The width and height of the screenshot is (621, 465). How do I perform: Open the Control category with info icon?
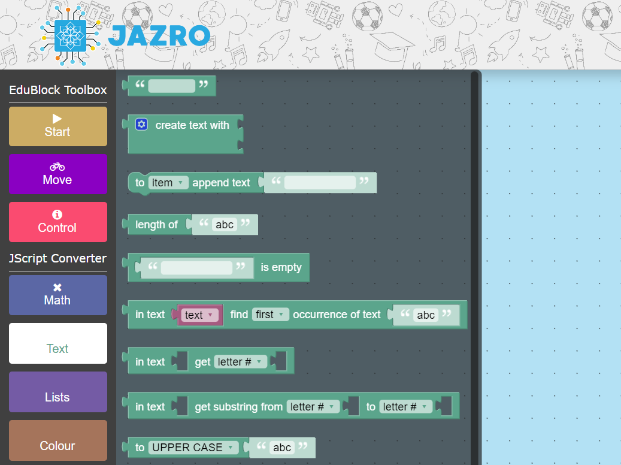point(58,222)
